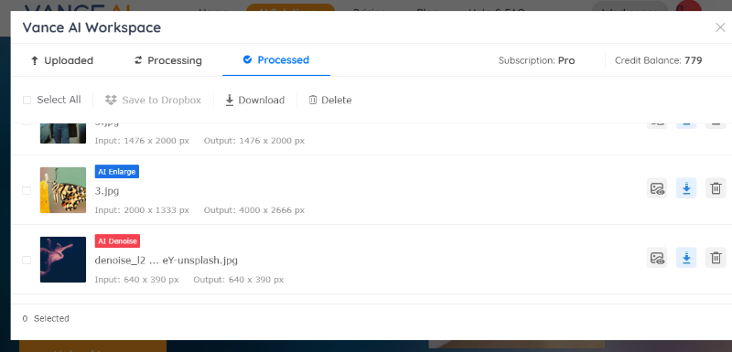
Task: Preview the denoise unsplash image result
Action: point(657,258)
